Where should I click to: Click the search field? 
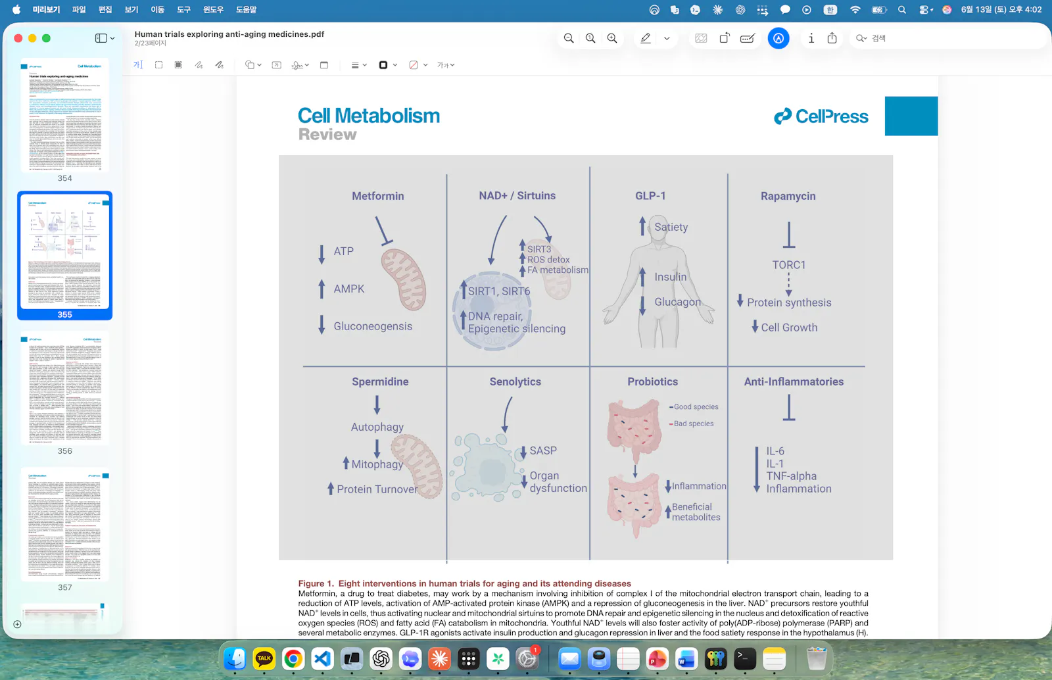[x=947, y=38]
